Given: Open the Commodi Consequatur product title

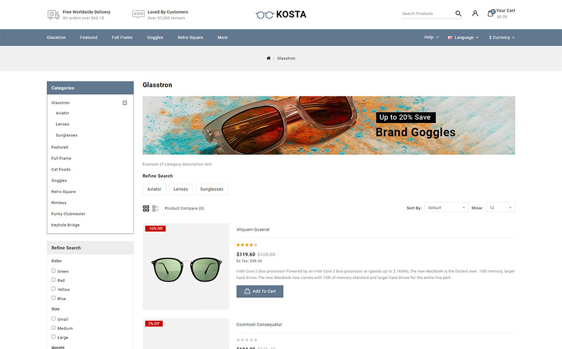Looking at the screenshot, I should pos(259,325).
